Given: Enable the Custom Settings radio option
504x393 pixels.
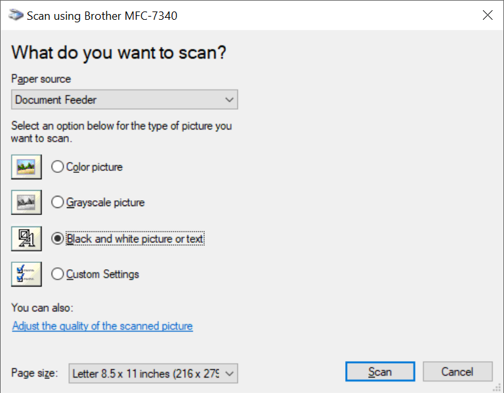Looking at the screenshot, I should 57,274.
